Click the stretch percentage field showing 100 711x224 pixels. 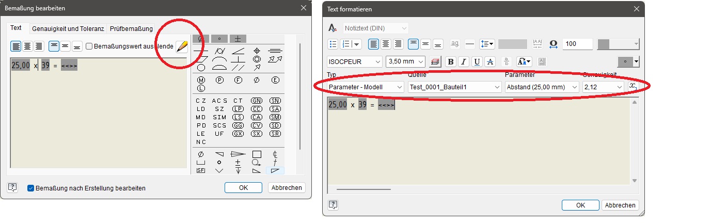[x=578, y=44]
